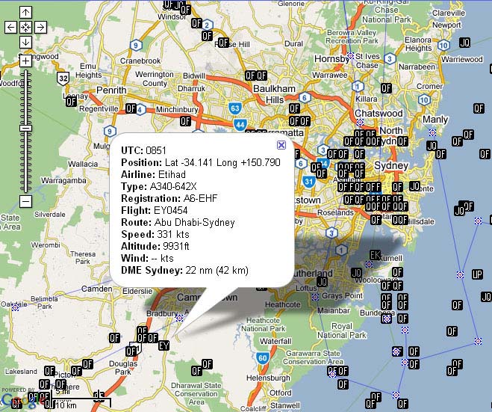Click the QF marker near Rouse Hill
The image size is (492, 412).
[223, 43]
